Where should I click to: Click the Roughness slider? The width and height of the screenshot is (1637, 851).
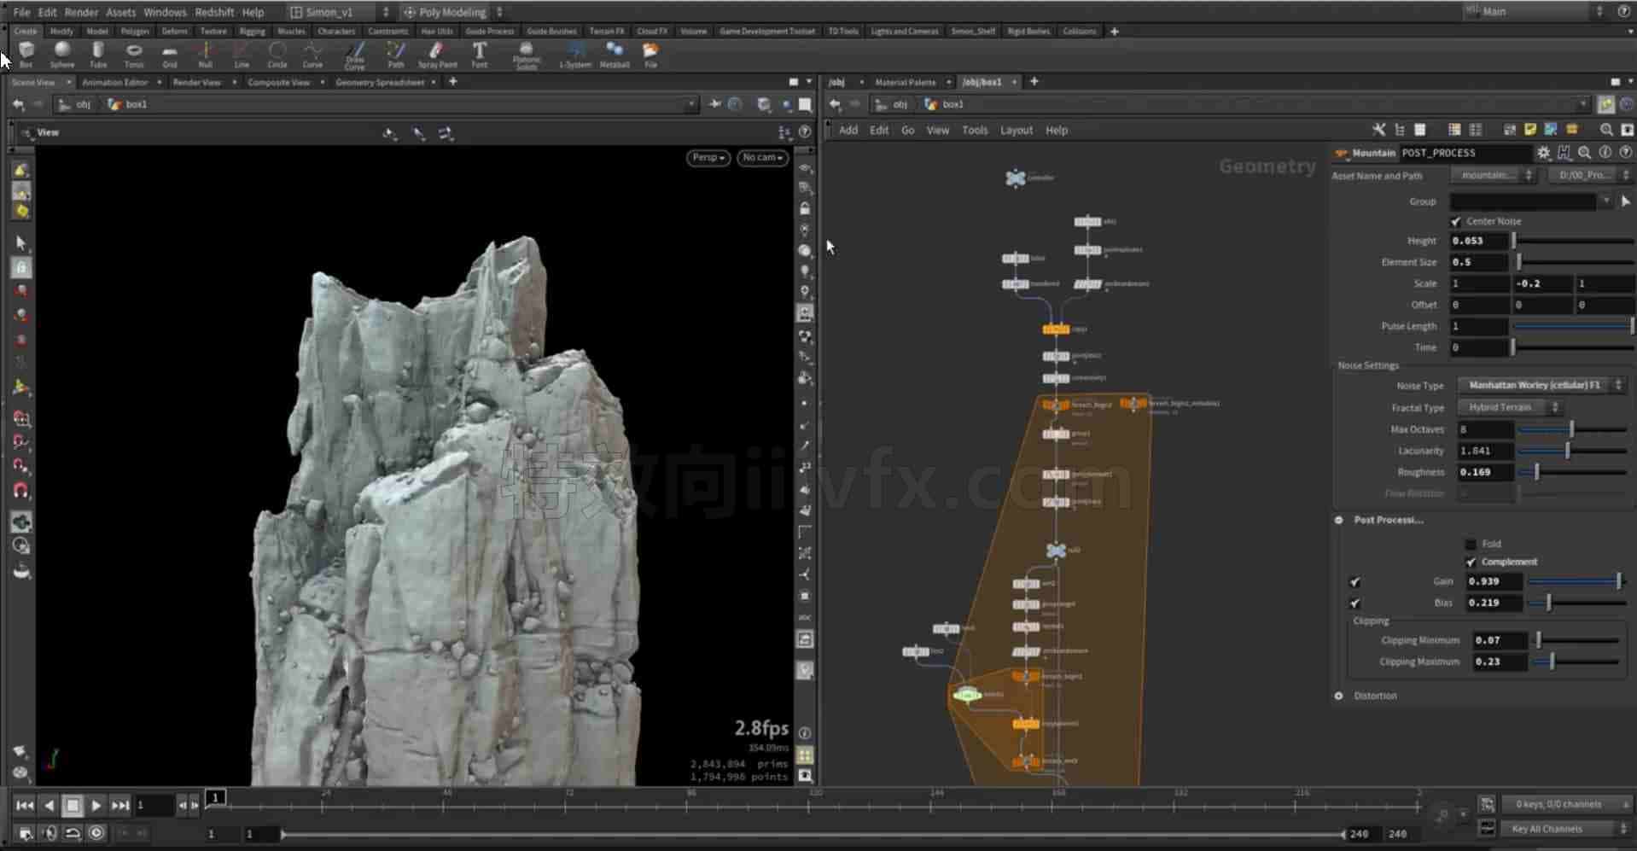[1570, 472]
